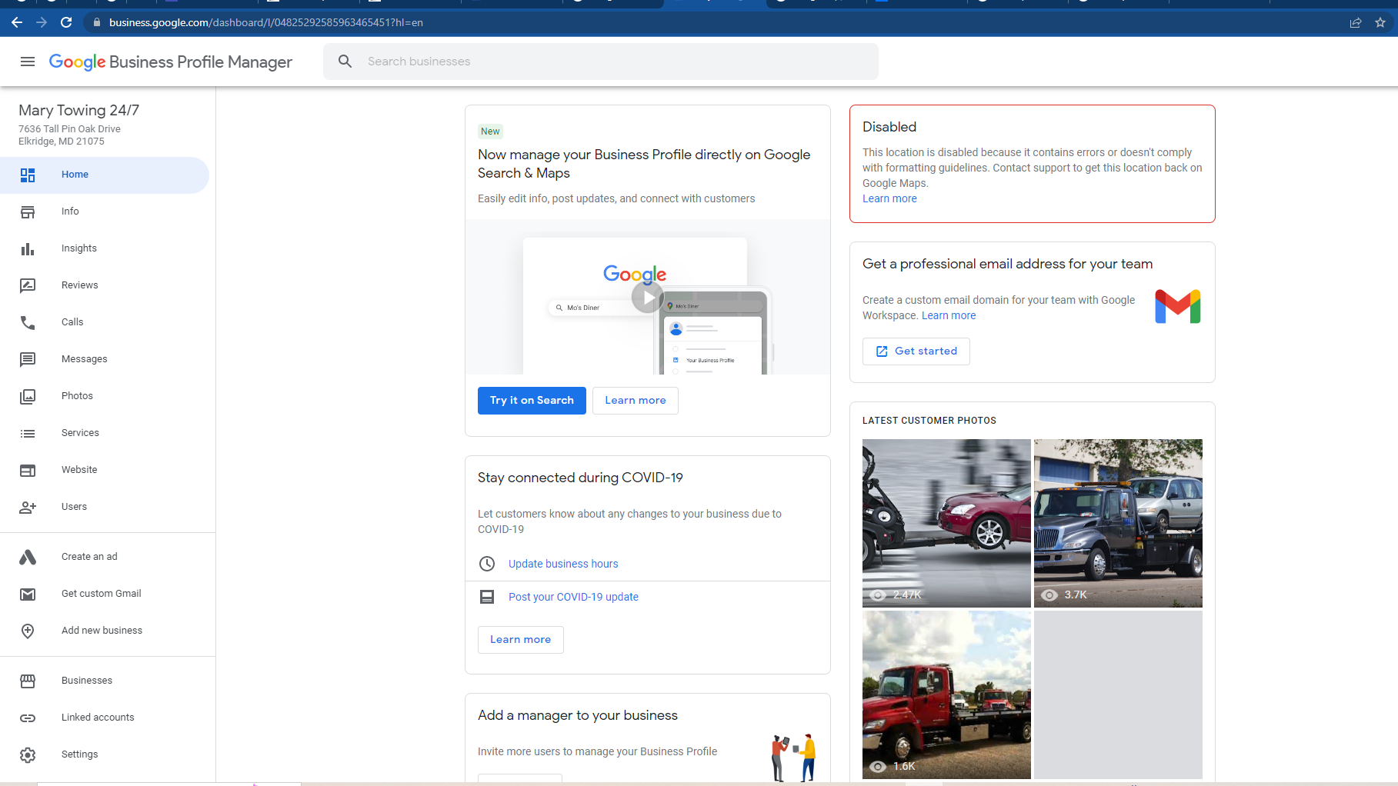Play the Business Profile intro video

(648, 298)
